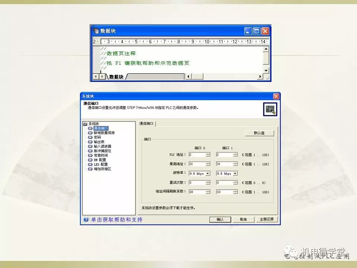357x268 pixels.
Task: Select 断电数据保持 in the system block tree
Action: pos(104,133)
